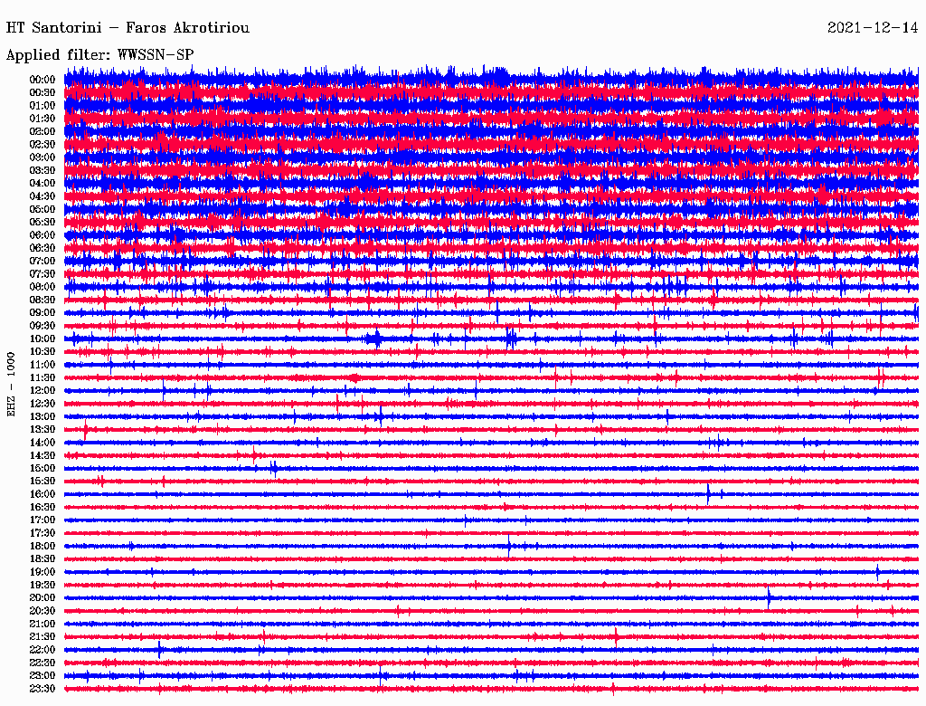The image size is (926, 706).
Task: Click the '01:00' time label
Action: (43, 105)
